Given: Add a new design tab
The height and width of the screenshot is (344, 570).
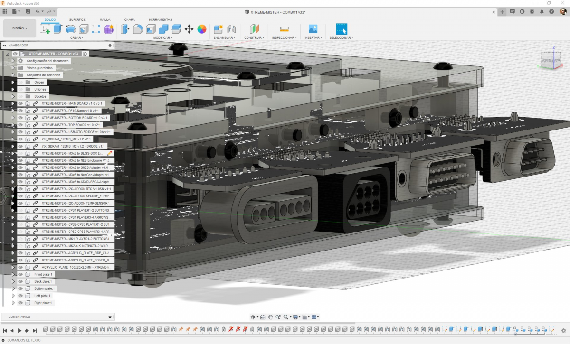Looking at the screenshot, I should pos(503,11).
